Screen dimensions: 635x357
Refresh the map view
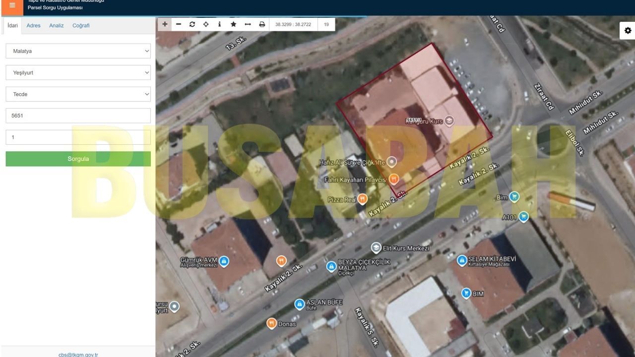(x=192, y=24)
